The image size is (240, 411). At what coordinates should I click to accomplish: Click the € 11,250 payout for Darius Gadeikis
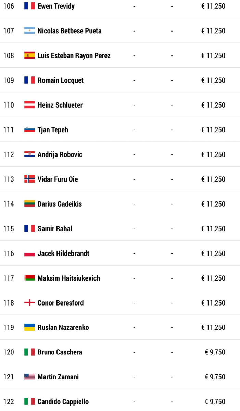click(213, 204)
